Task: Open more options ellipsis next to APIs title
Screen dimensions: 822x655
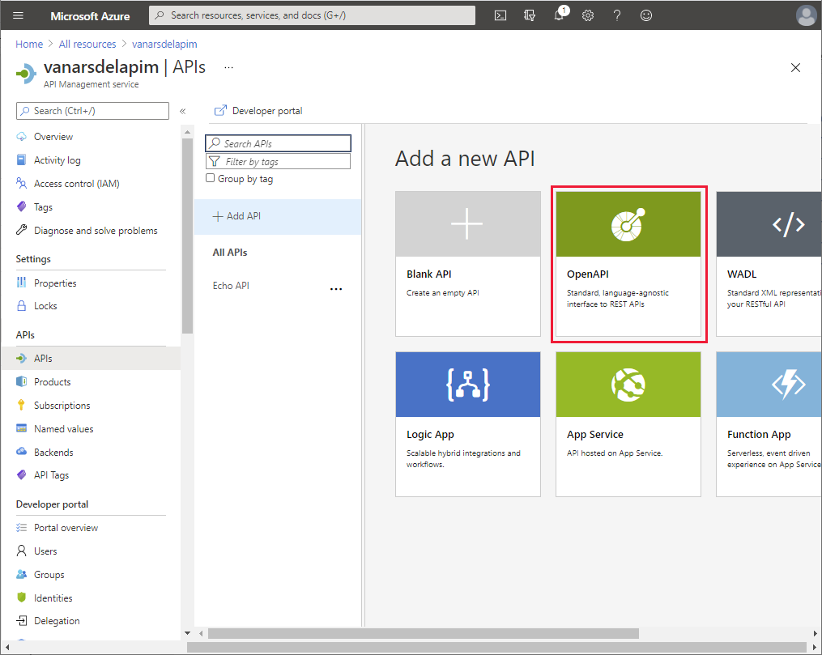Action: (228, 67)
